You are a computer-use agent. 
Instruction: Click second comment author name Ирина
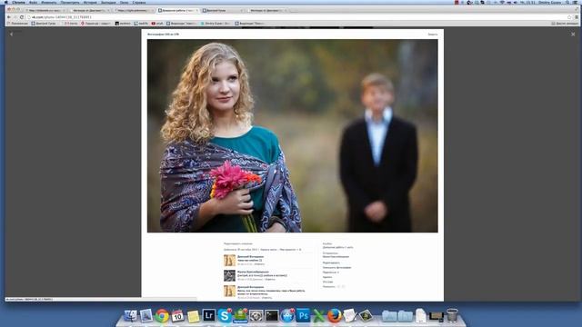(253, 272)
